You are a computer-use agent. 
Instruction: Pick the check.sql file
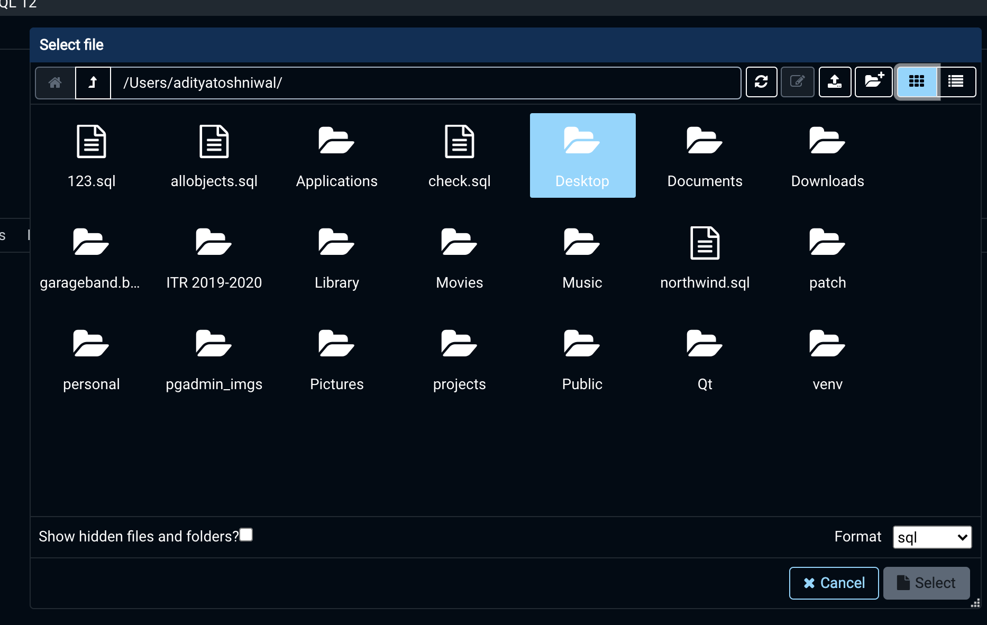(459, 157)
